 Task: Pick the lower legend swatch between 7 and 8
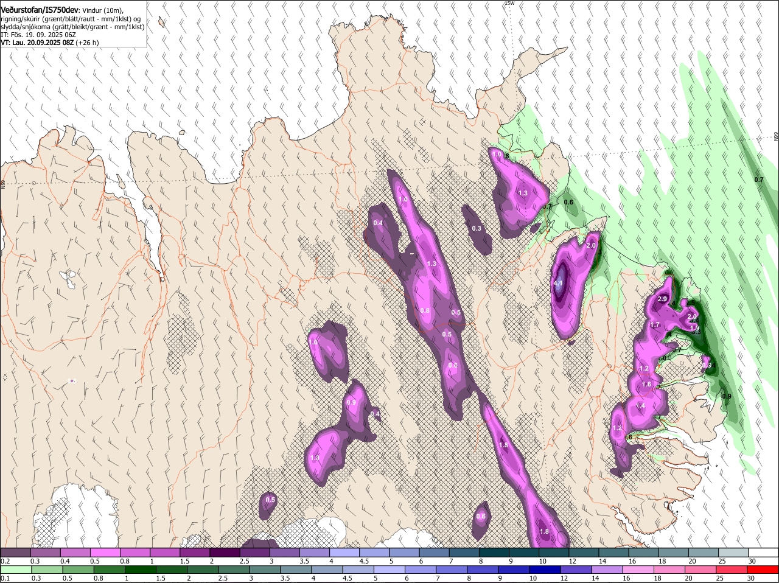pyautogui.click(x=453, y=569)
